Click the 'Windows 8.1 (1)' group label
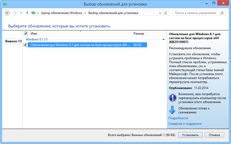Viewport: 231px width, 144px height. [37, 39]
